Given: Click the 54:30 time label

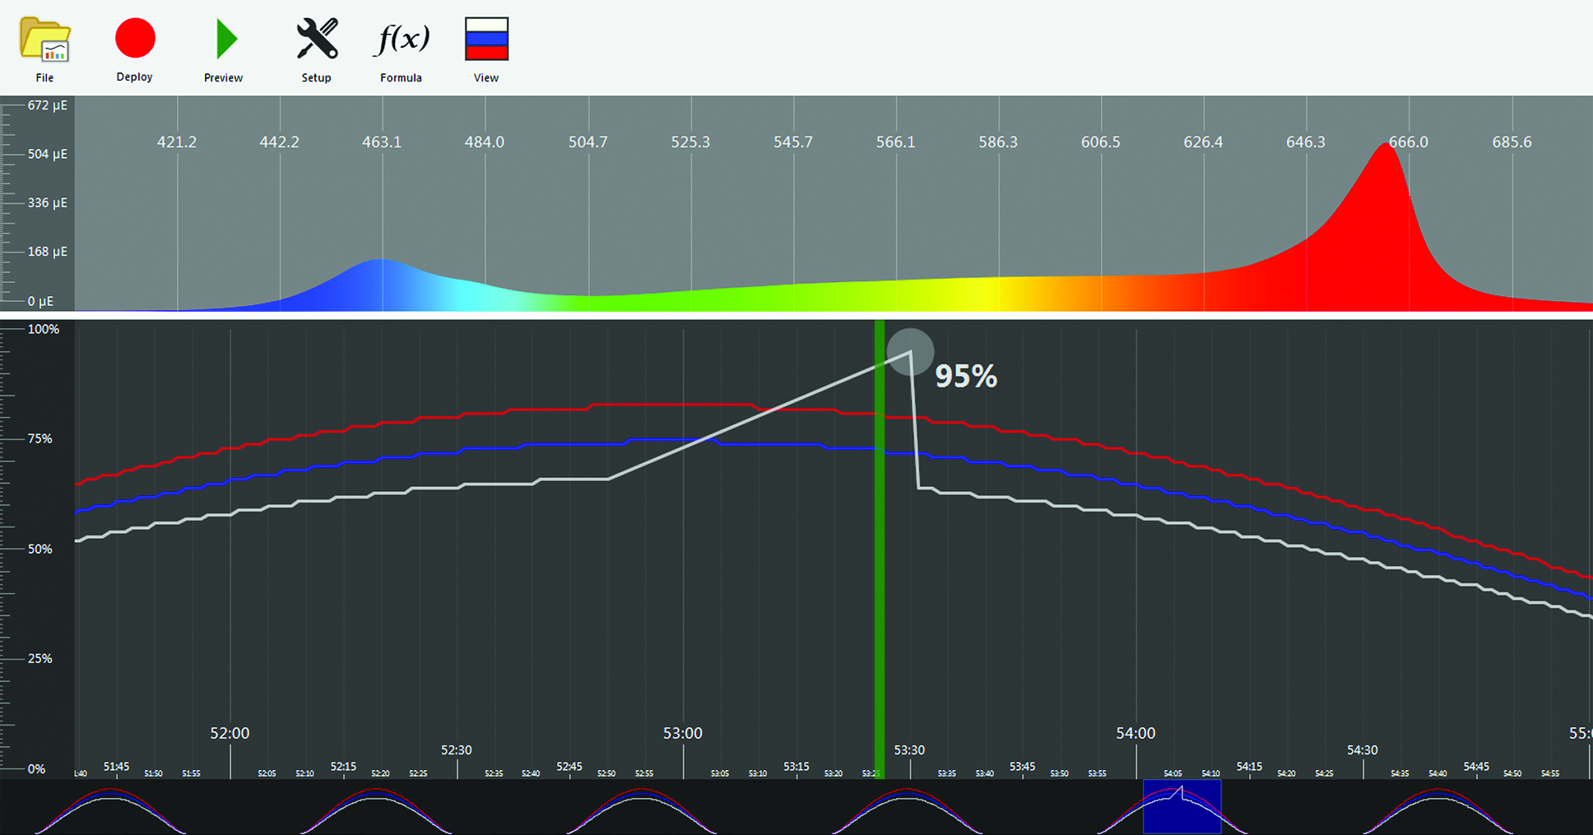Looking at the screenshot, I should pos(1362,750).
